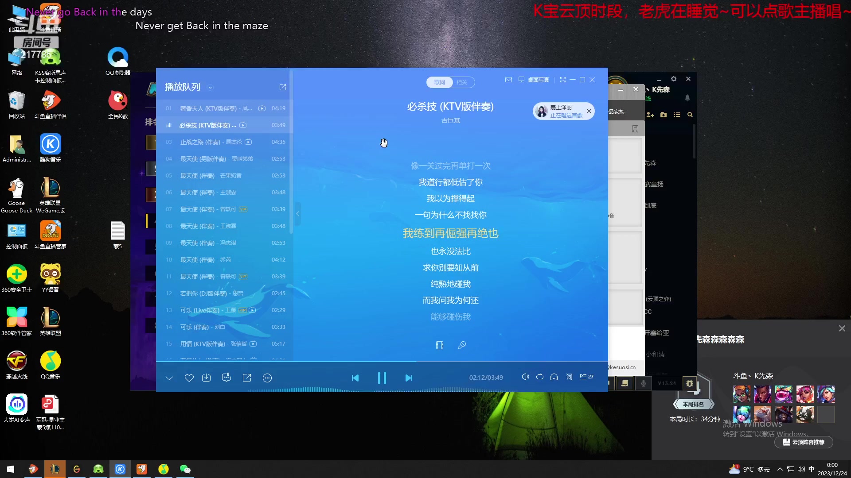Toggle desktop lyrics with 词 button
The width and height of the screenshot is (851, 478).
tap(569, 377)
